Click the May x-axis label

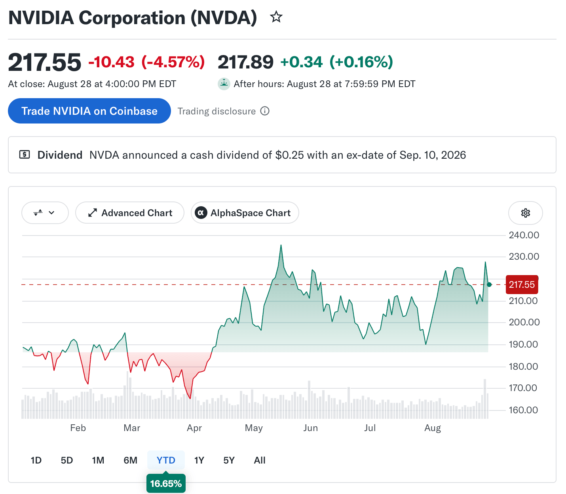coord(254,428)
